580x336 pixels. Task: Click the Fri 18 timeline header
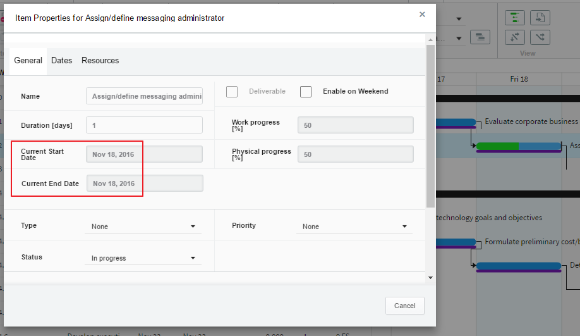(x=519, y=79)
